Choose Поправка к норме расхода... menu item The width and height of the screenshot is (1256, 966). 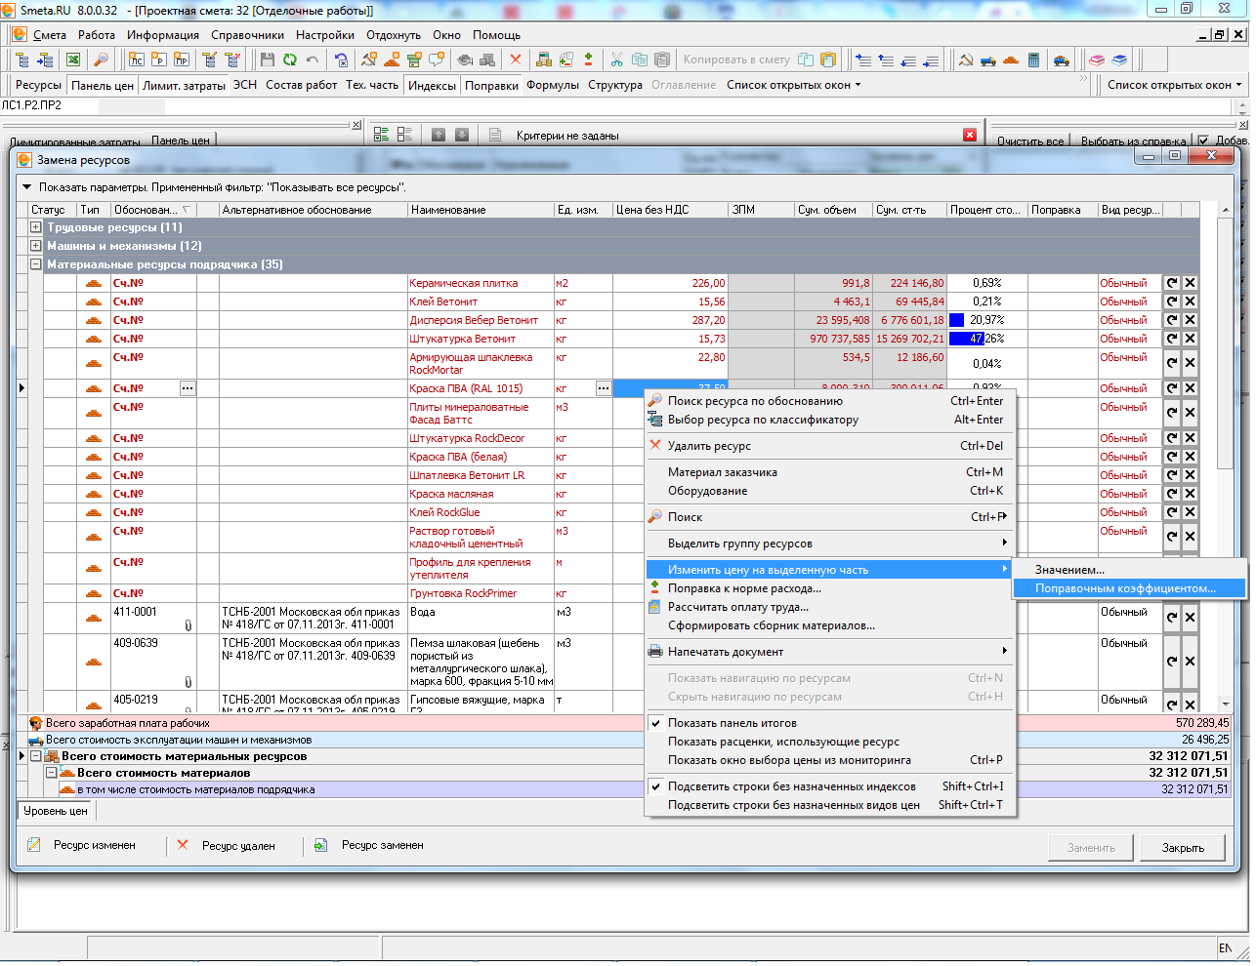click(830, 588)
